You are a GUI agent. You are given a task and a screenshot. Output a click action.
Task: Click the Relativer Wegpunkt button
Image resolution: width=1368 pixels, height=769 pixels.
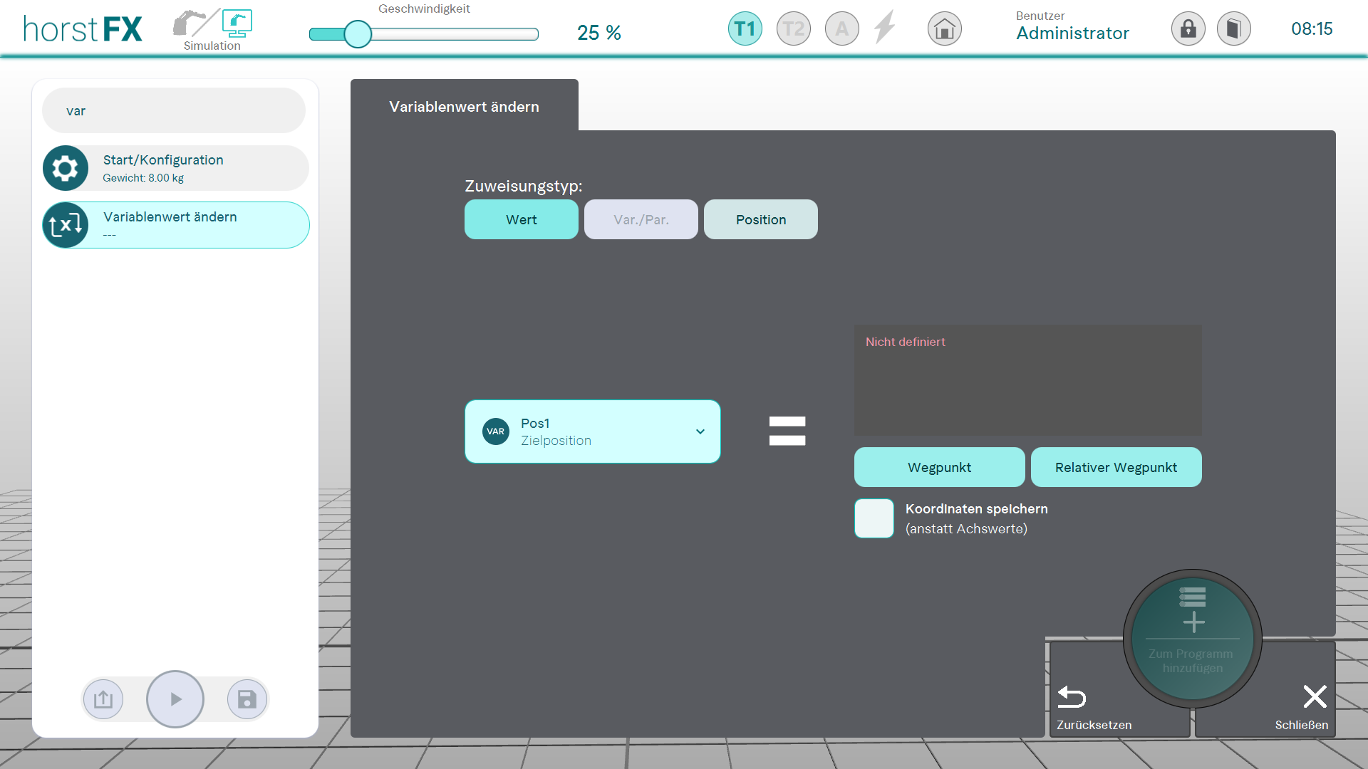[1115, 467]
